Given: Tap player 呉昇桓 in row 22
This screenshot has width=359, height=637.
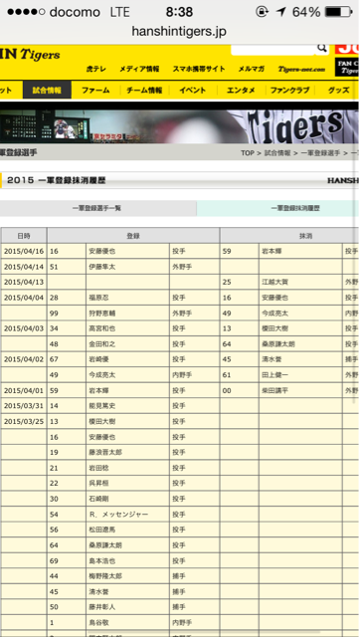Looking at the screenshot, I should [x=98, y=483].
